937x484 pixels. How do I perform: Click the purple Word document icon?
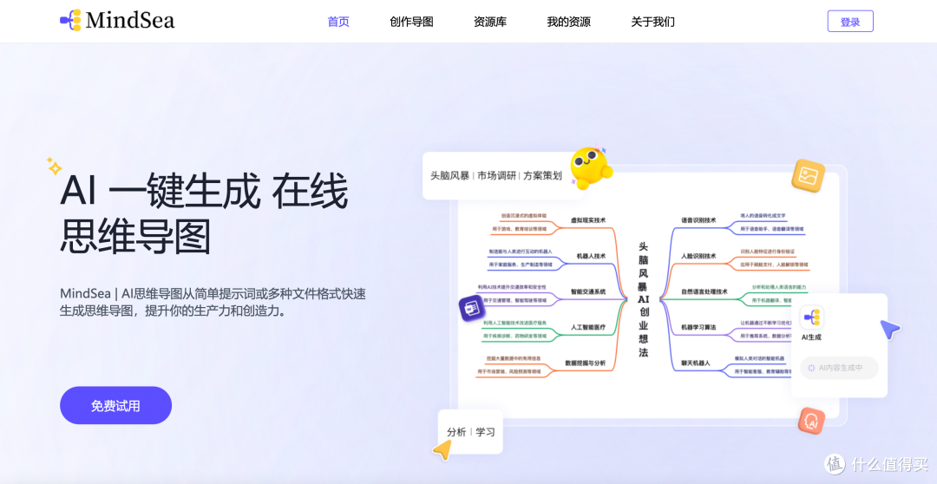(x=474, y=308)
